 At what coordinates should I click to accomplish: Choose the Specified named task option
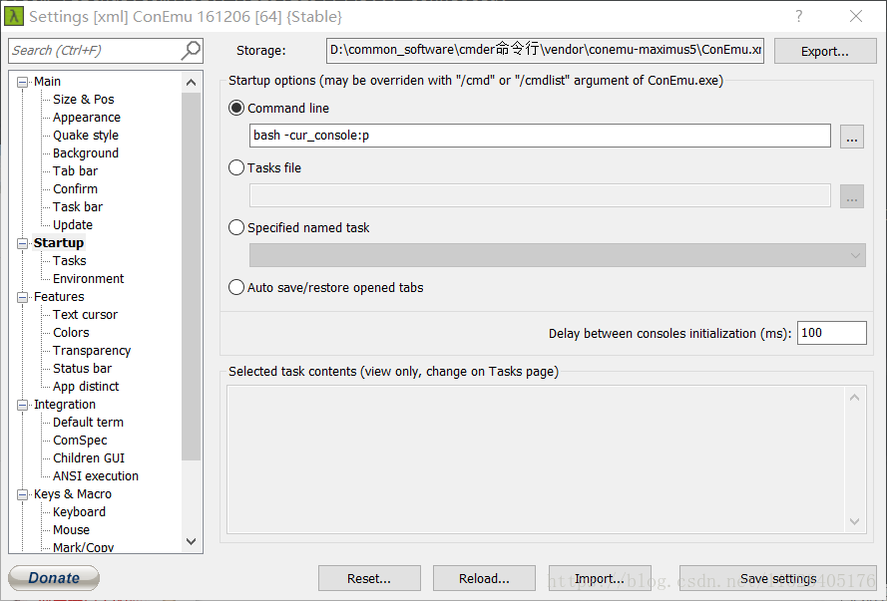tap(236, 227)
